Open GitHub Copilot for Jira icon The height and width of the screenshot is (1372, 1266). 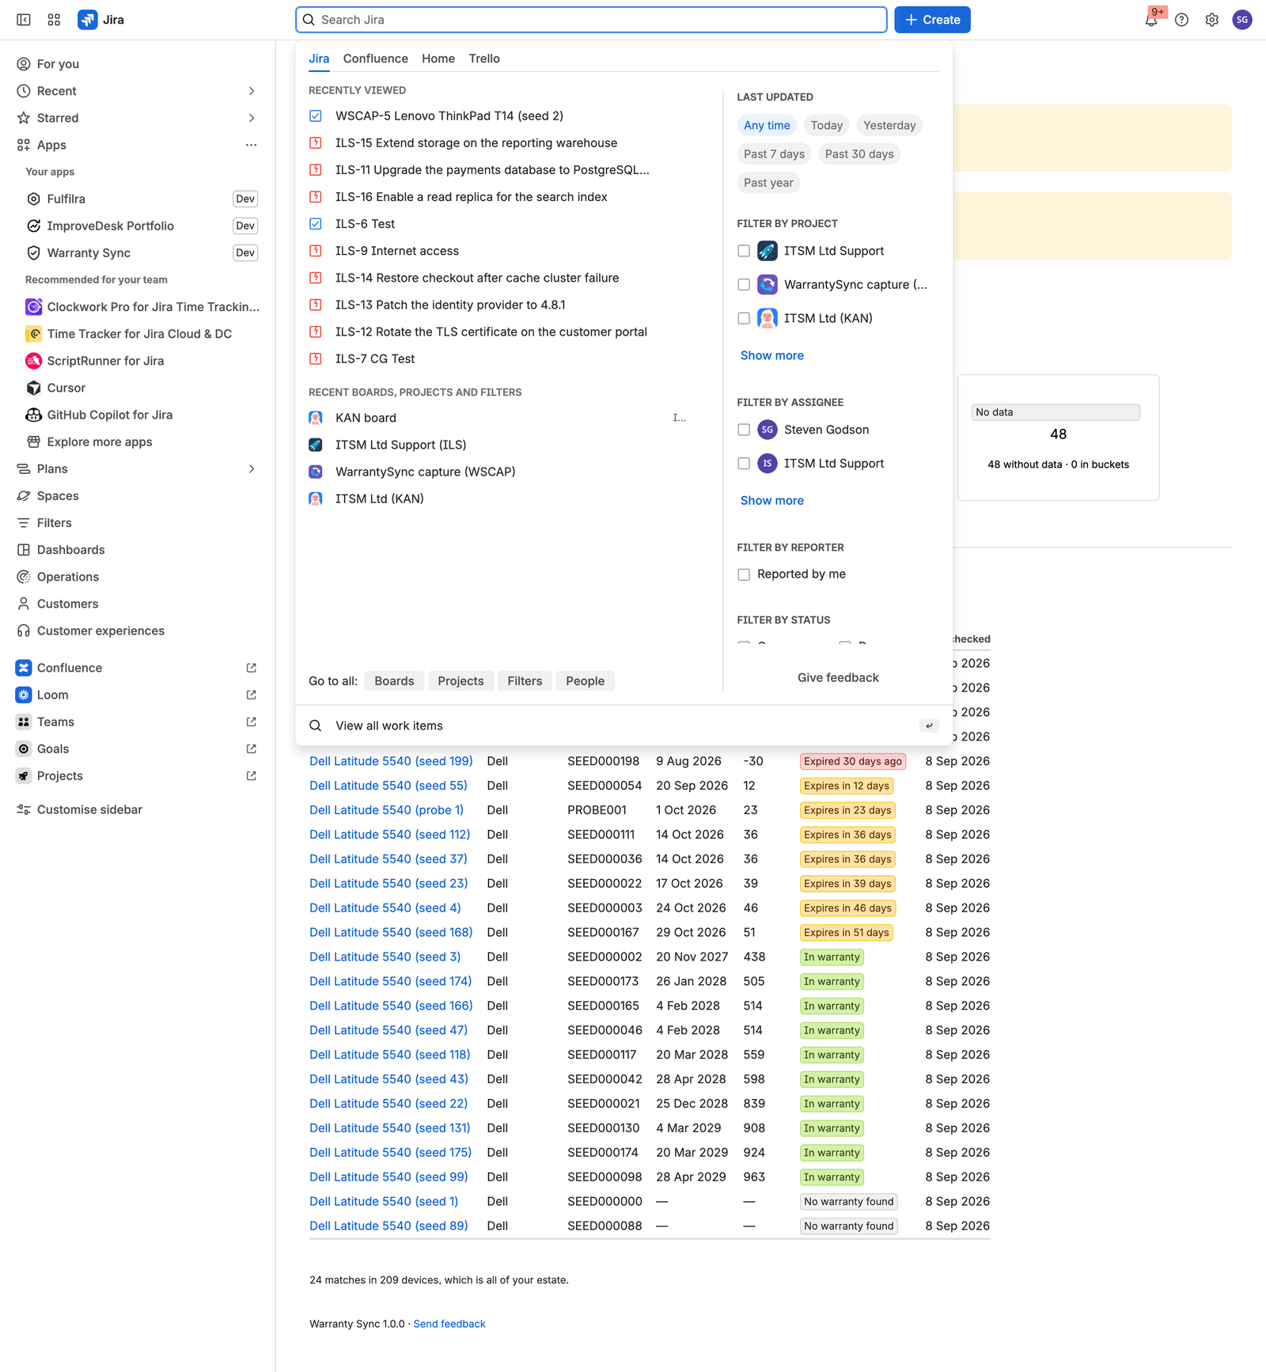pos(33,415)
